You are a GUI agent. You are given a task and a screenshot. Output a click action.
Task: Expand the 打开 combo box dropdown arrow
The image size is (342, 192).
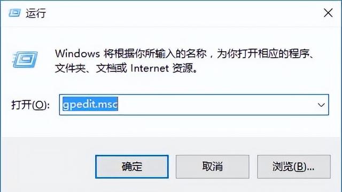(321, 105)
